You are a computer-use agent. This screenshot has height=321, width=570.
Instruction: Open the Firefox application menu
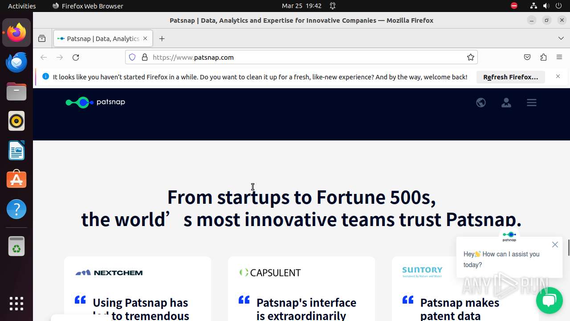[x=559, y=57]
